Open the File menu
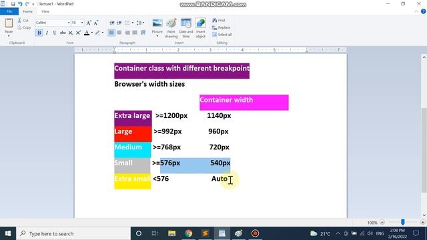Viewport: 427px width, 240px height. click(x=9, y=11)
